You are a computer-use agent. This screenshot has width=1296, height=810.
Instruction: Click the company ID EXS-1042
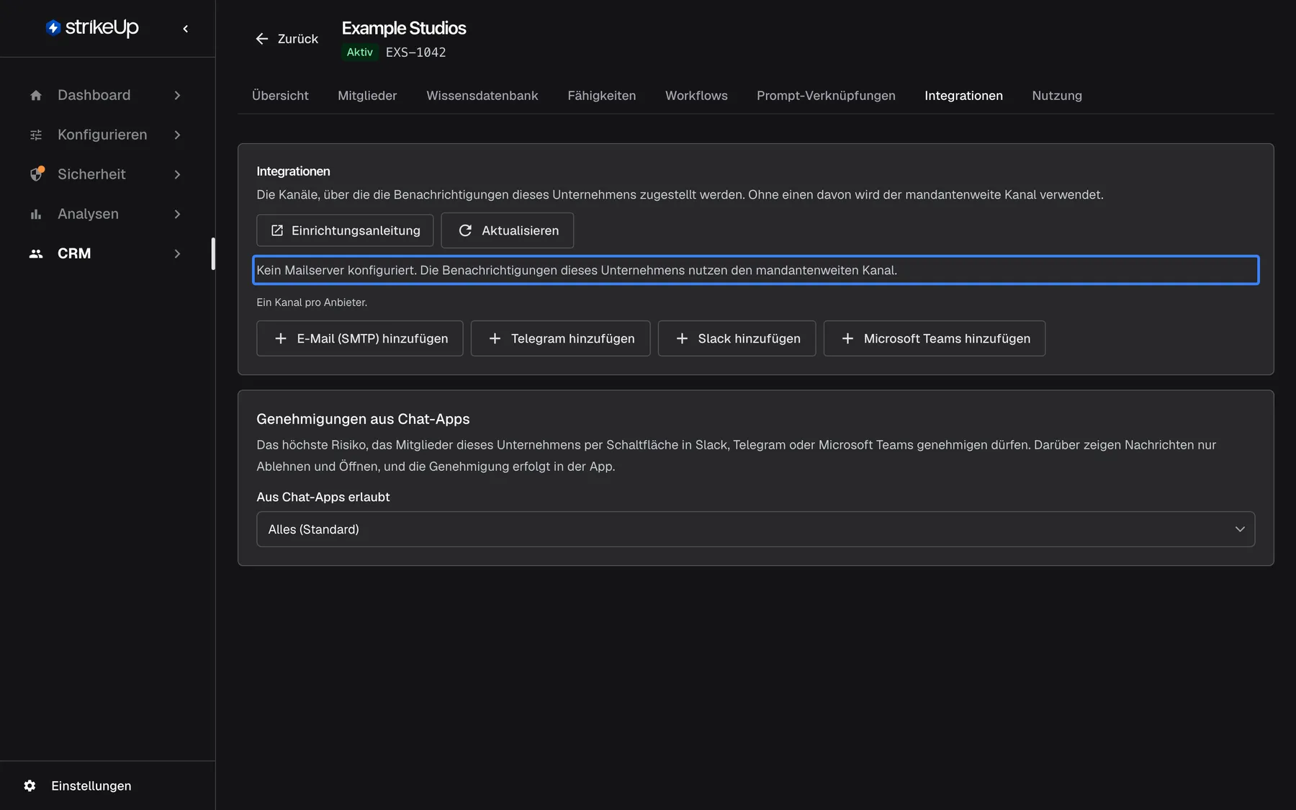(416, 52)
